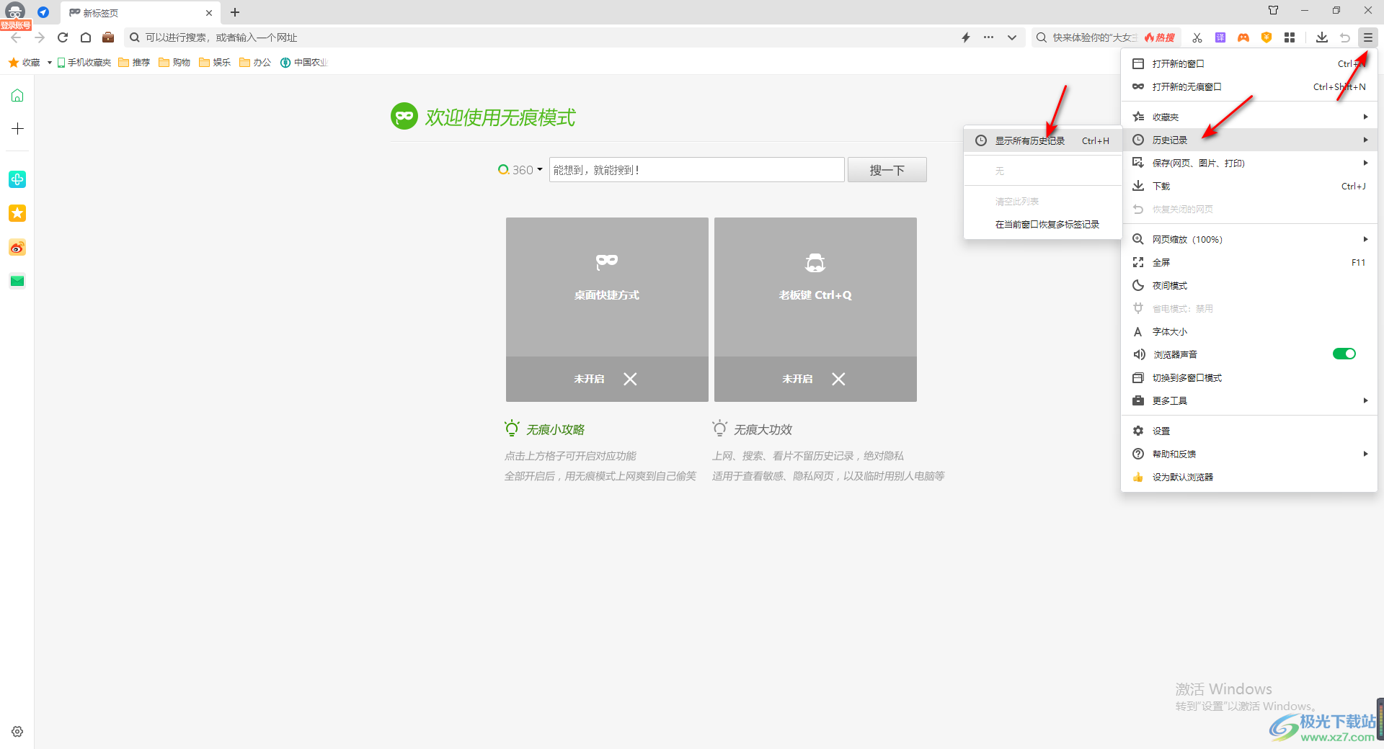Select 显示所有历史记录 in submenu
This screenshot has height=749, width=1384.
1042,141
